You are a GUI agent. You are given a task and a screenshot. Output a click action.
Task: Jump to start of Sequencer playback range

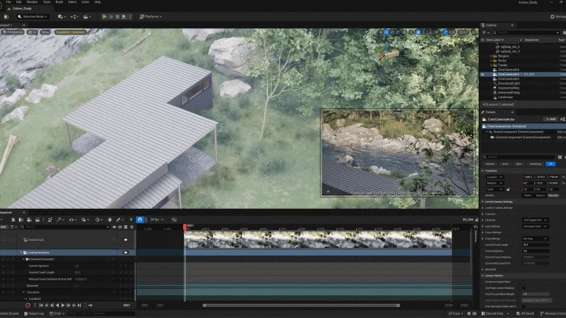(x=41, y=305)
